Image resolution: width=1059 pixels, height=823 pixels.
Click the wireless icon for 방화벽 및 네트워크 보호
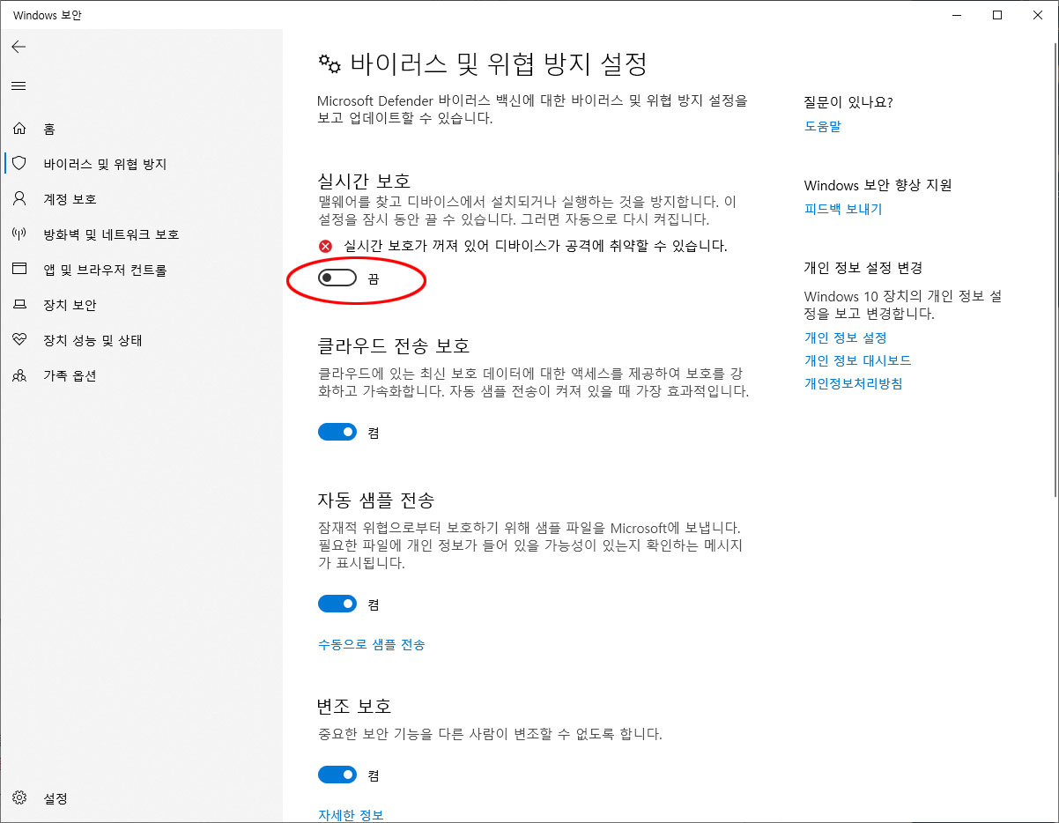coord(19,234)
